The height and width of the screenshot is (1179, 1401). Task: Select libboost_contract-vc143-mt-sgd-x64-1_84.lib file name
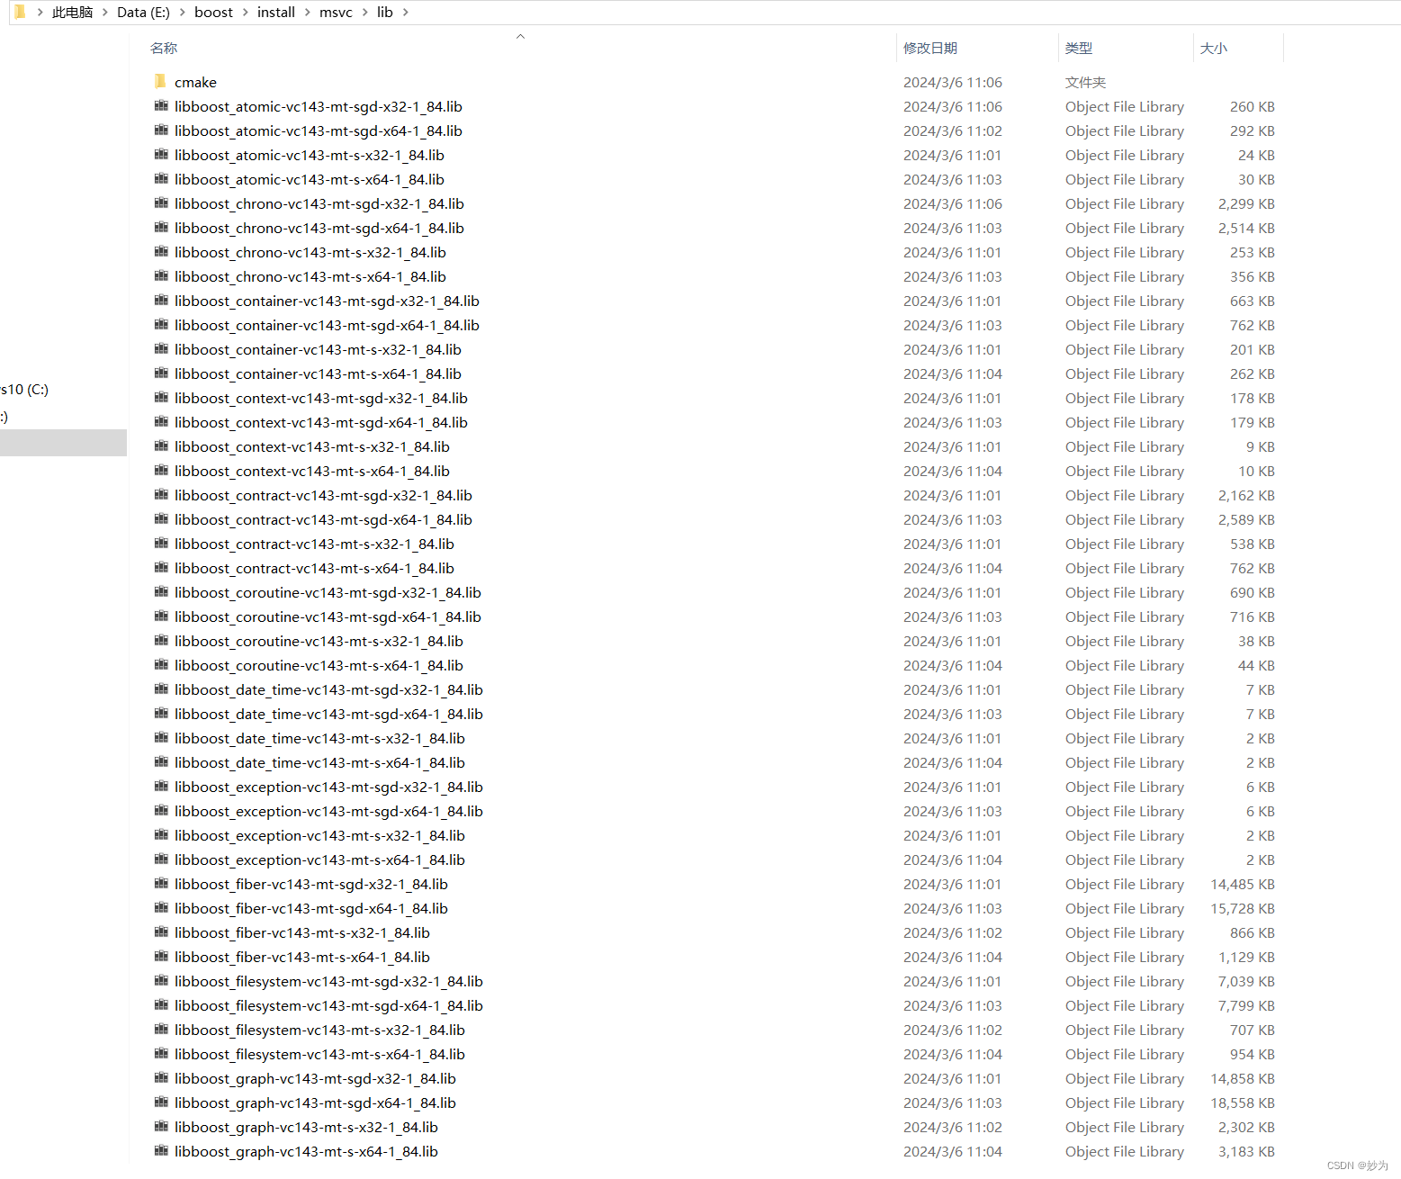point(323,519)
